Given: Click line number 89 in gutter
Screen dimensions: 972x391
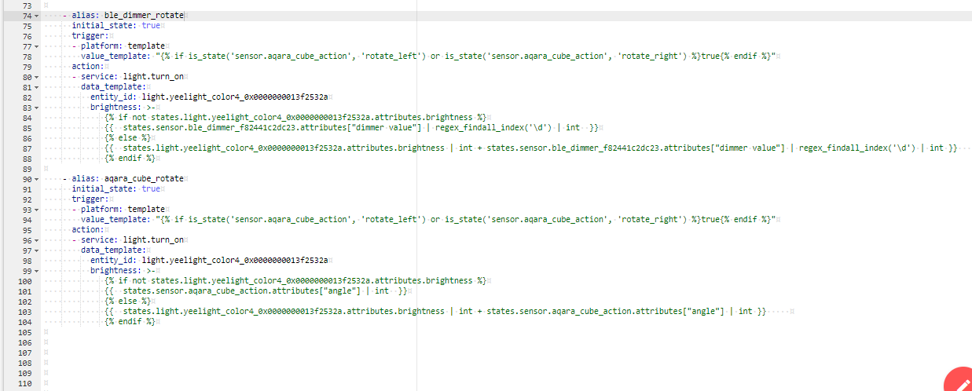Looking at the screenshot, I should tap(28, 169).
